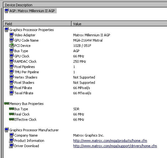Click the Matrox Graphics Inc. value

pos(89,135)
